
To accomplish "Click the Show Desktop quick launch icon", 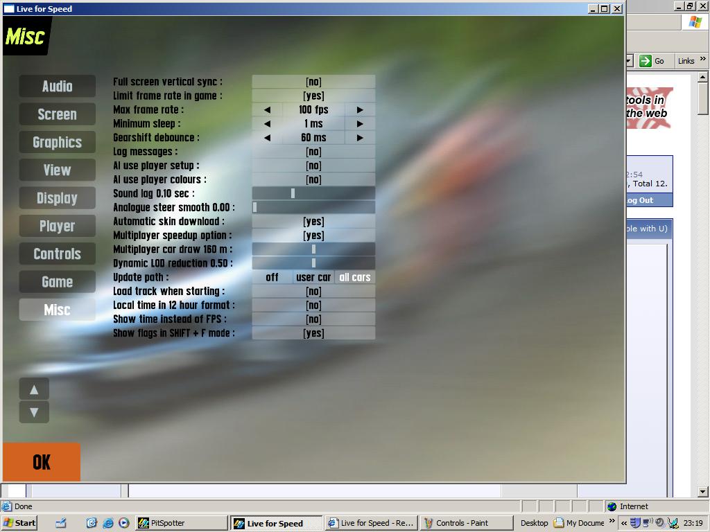I will [x=61, y=523].
